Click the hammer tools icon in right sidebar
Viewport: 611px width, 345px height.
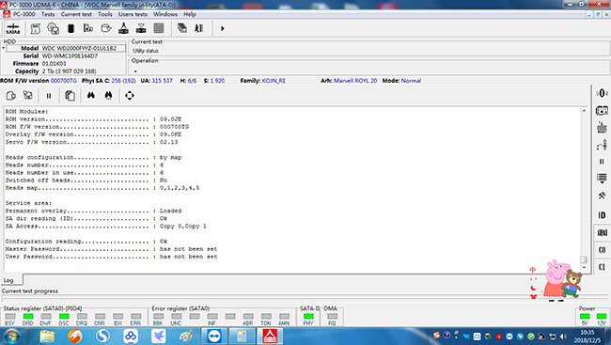(x=602, y=196)
